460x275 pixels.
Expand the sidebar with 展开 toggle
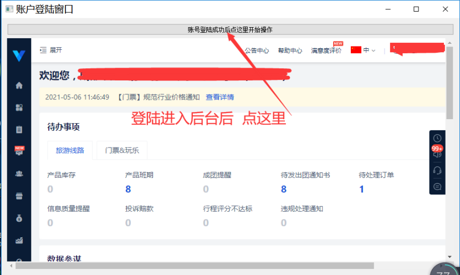(x=51, y=50)
